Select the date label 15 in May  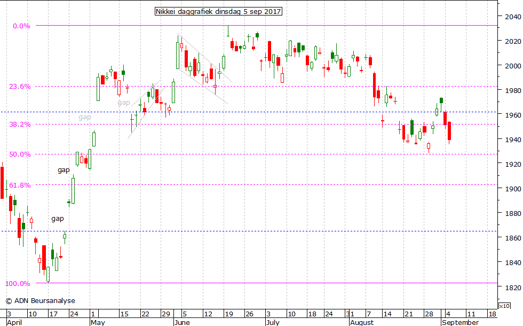[124, 314]
